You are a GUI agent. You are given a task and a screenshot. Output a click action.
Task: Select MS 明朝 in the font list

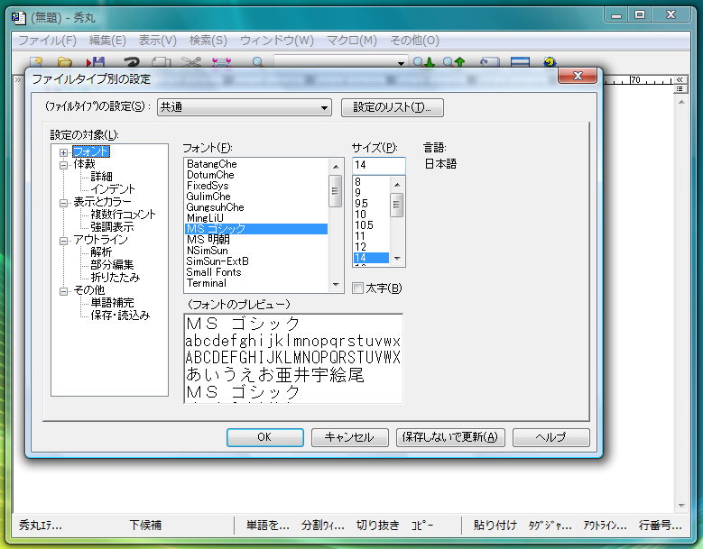click(x=207, y=240)
